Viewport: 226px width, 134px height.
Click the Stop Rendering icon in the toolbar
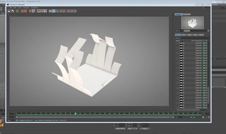[x=17, y=11]
